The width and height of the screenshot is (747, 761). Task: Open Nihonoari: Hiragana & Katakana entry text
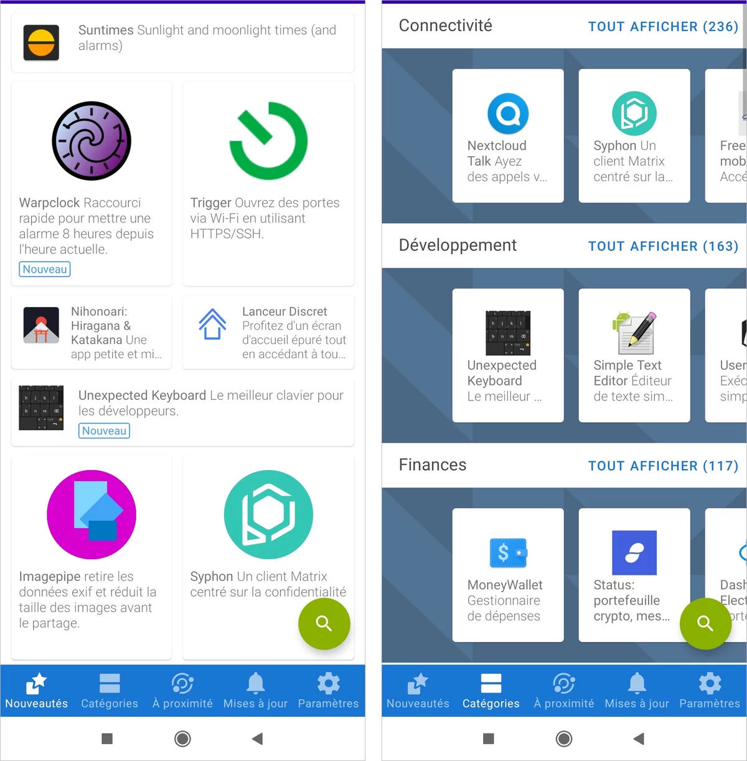click(116, 333)
